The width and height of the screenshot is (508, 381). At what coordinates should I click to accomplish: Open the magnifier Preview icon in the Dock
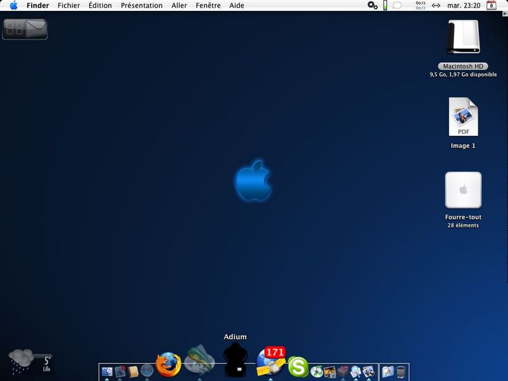coord(356,371)
